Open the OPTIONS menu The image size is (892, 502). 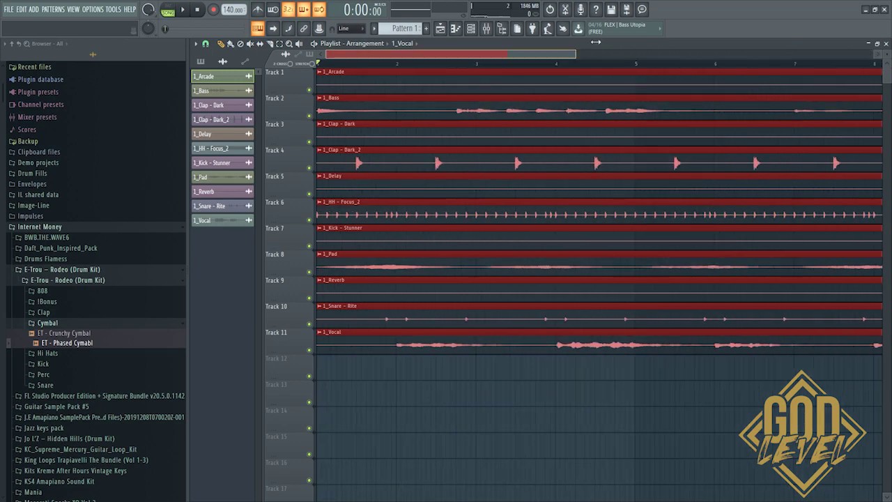click(93, 10)
